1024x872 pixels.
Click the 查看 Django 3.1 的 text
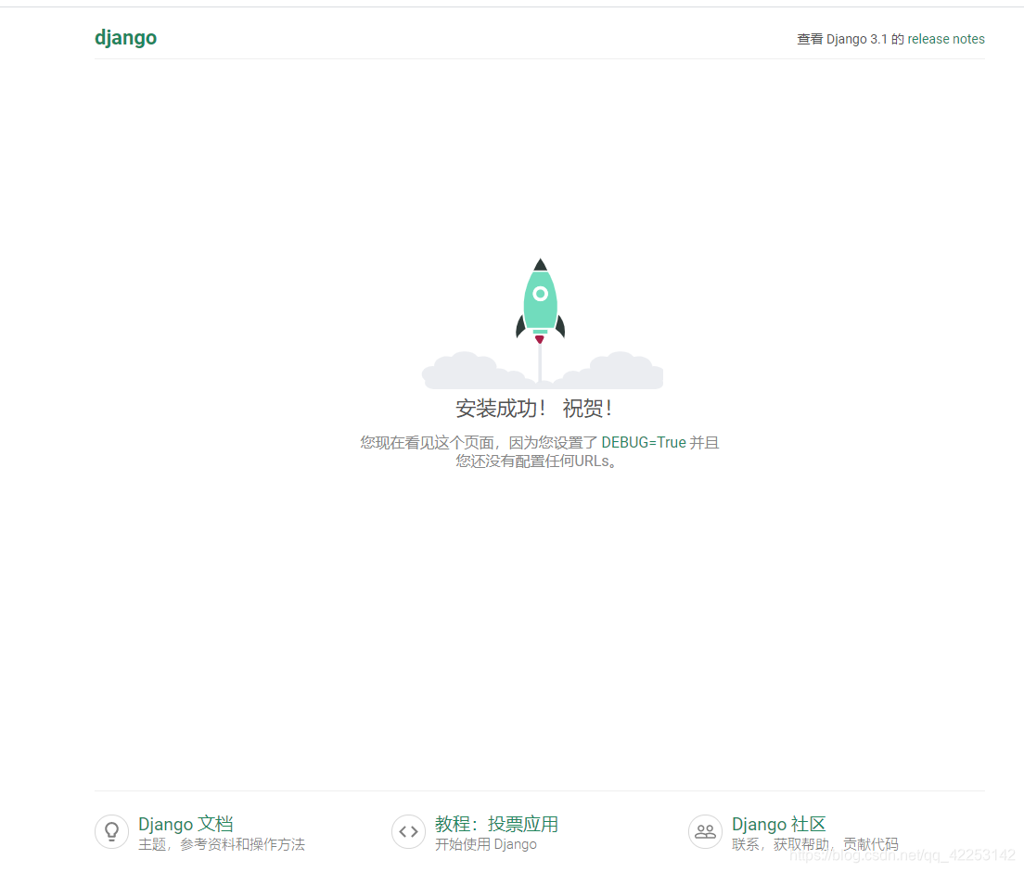tap(851, 39)
